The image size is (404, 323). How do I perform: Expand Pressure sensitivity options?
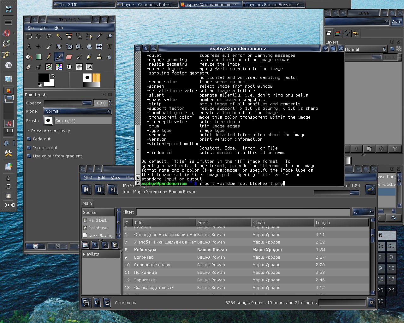(28, 131)
